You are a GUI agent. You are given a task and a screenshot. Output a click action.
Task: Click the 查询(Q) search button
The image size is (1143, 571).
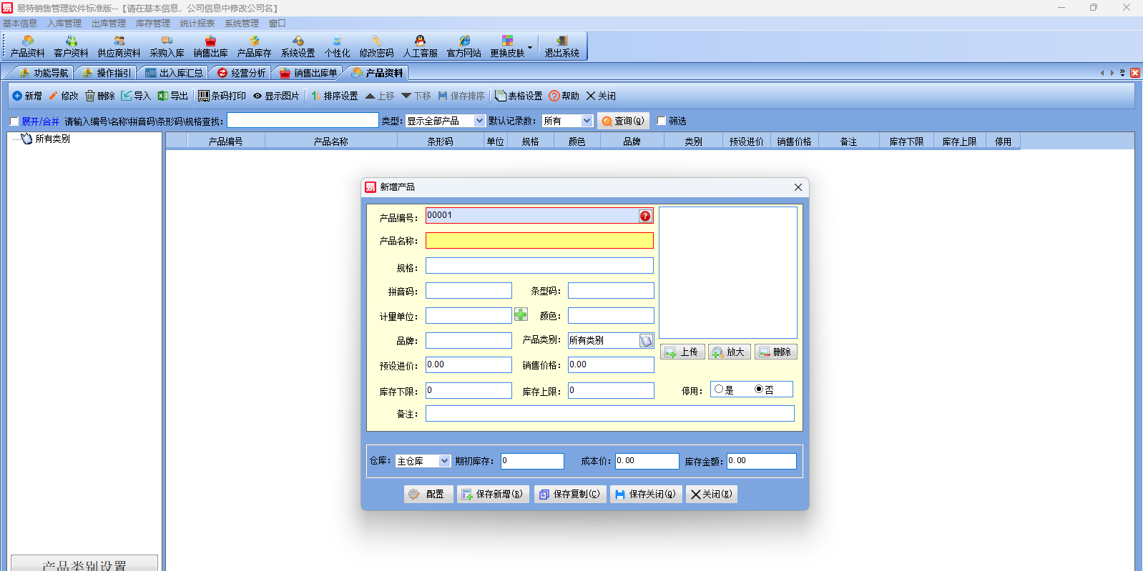point(623,121)
